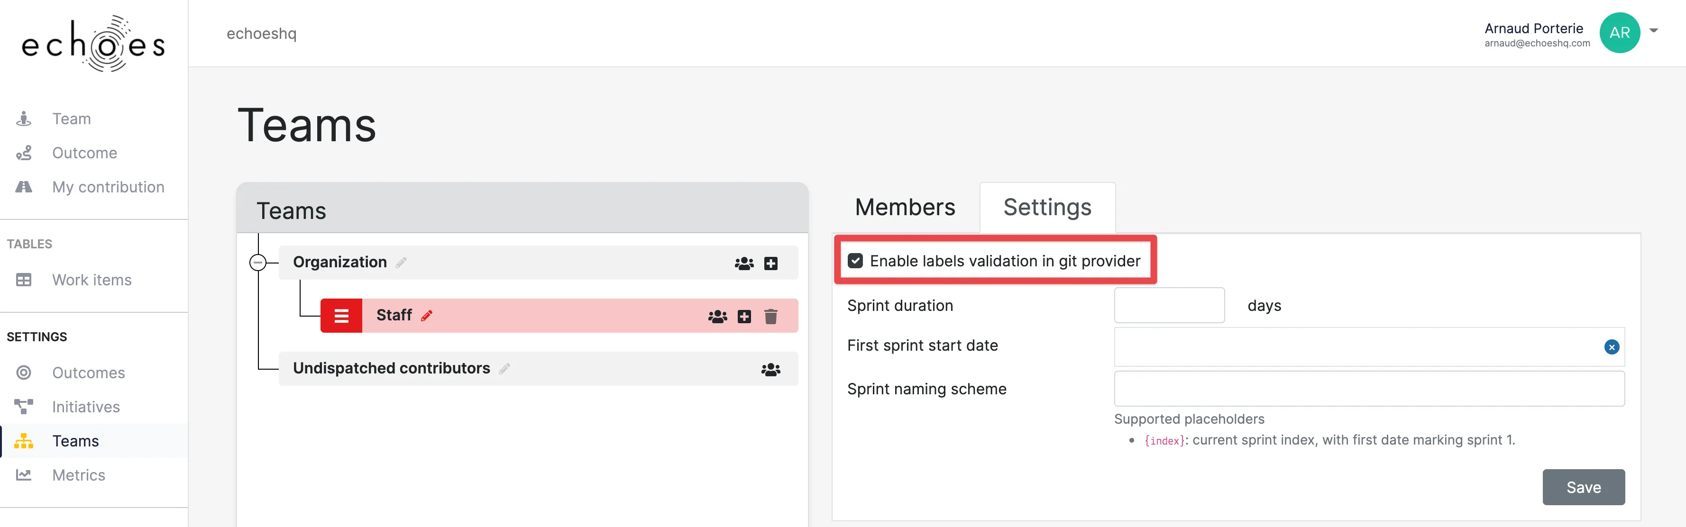Add sub-team to Organization
Image resolution: width=1686 pixels, height=527 pixels.
pyautogui.click(x=771, y=263)
